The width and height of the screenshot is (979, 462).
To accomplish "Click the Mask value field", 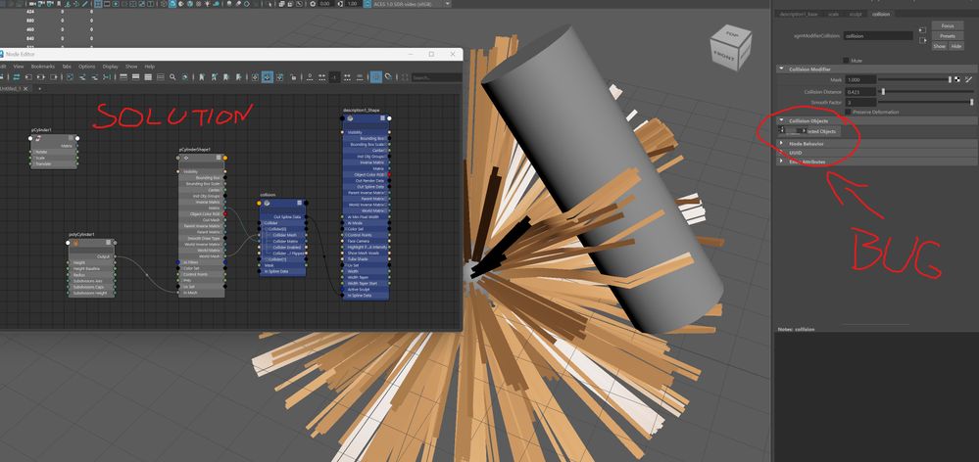I will tap(860, 80).
